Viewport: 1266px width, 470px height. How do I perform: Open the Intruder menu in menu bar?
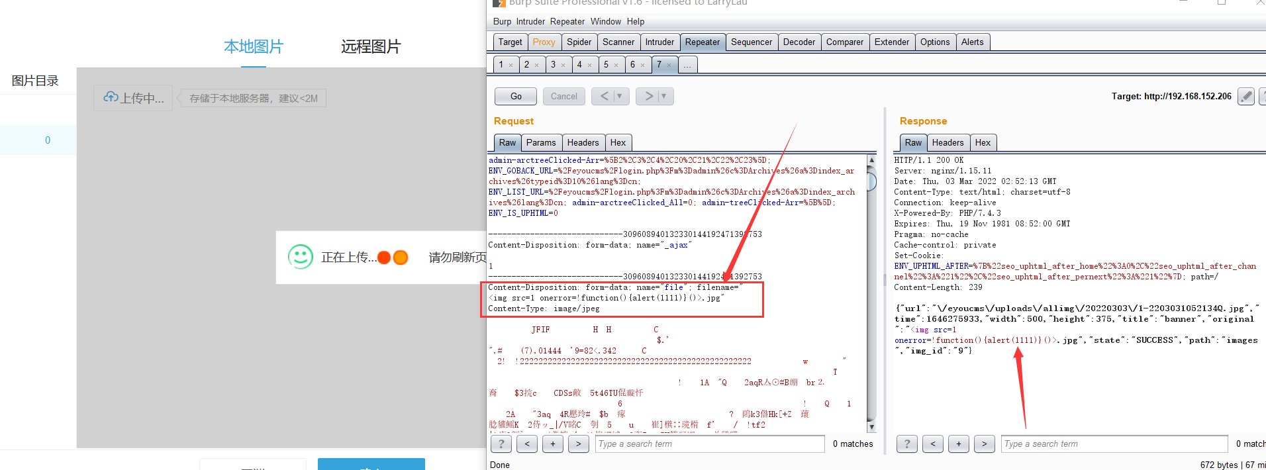(530, 21)
